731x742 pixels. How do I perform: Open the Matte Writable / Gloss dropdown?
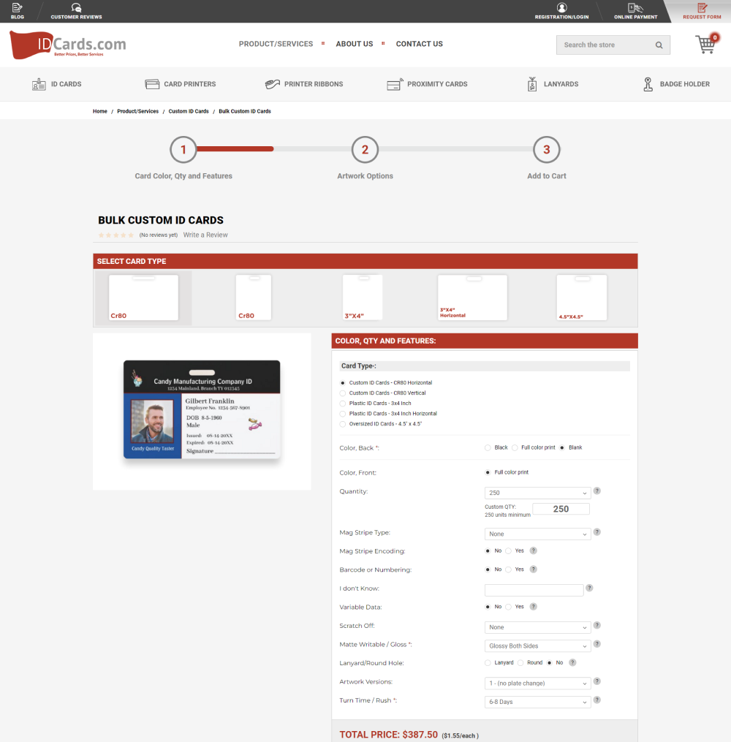point(537,646)
